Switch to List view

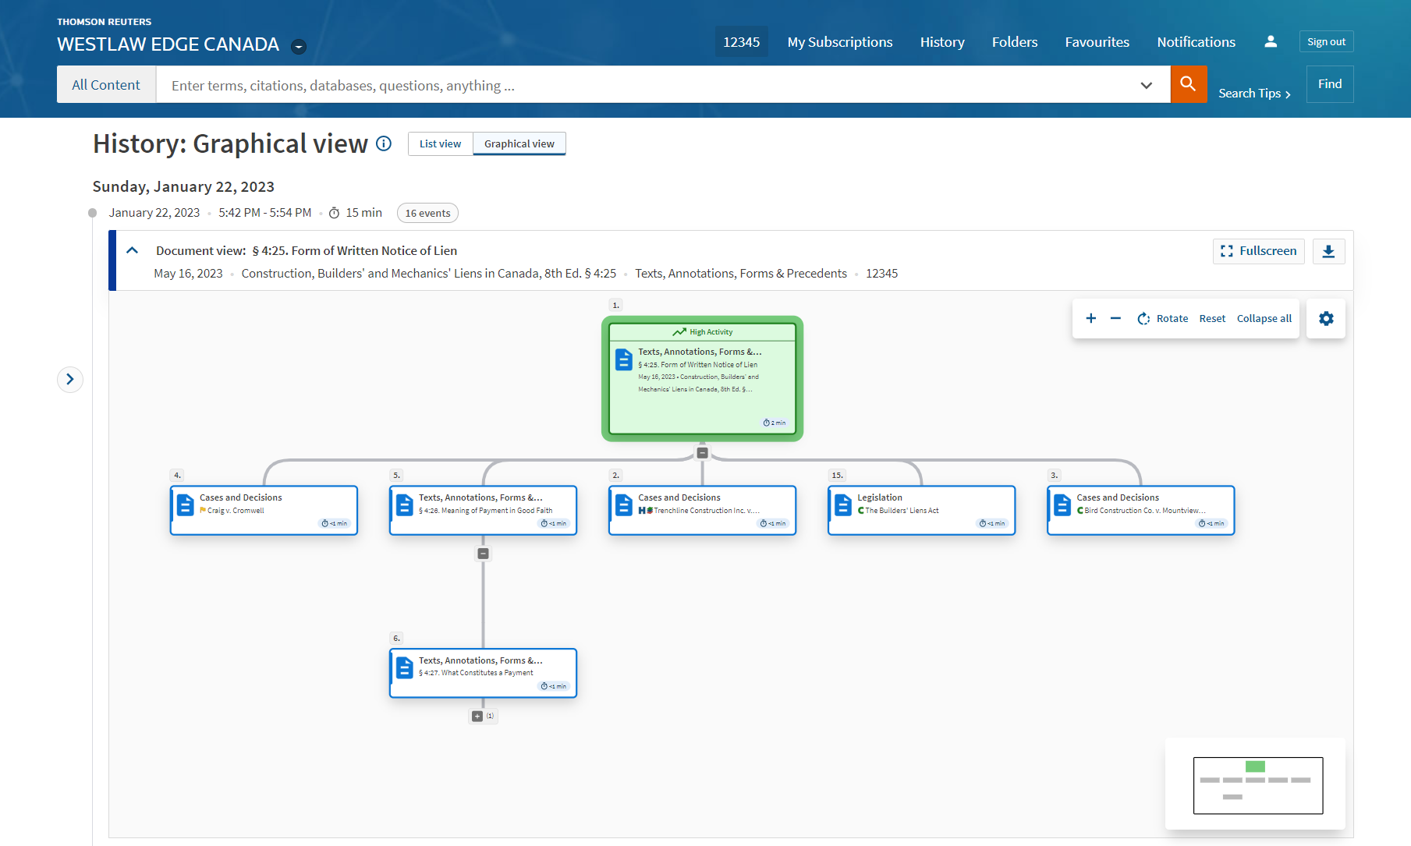[440, 143]
